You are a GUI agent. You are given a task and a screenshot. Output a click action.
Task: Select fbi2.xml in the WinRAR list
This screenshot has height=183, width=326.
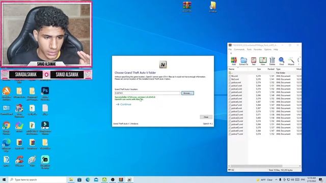(235, 79)
